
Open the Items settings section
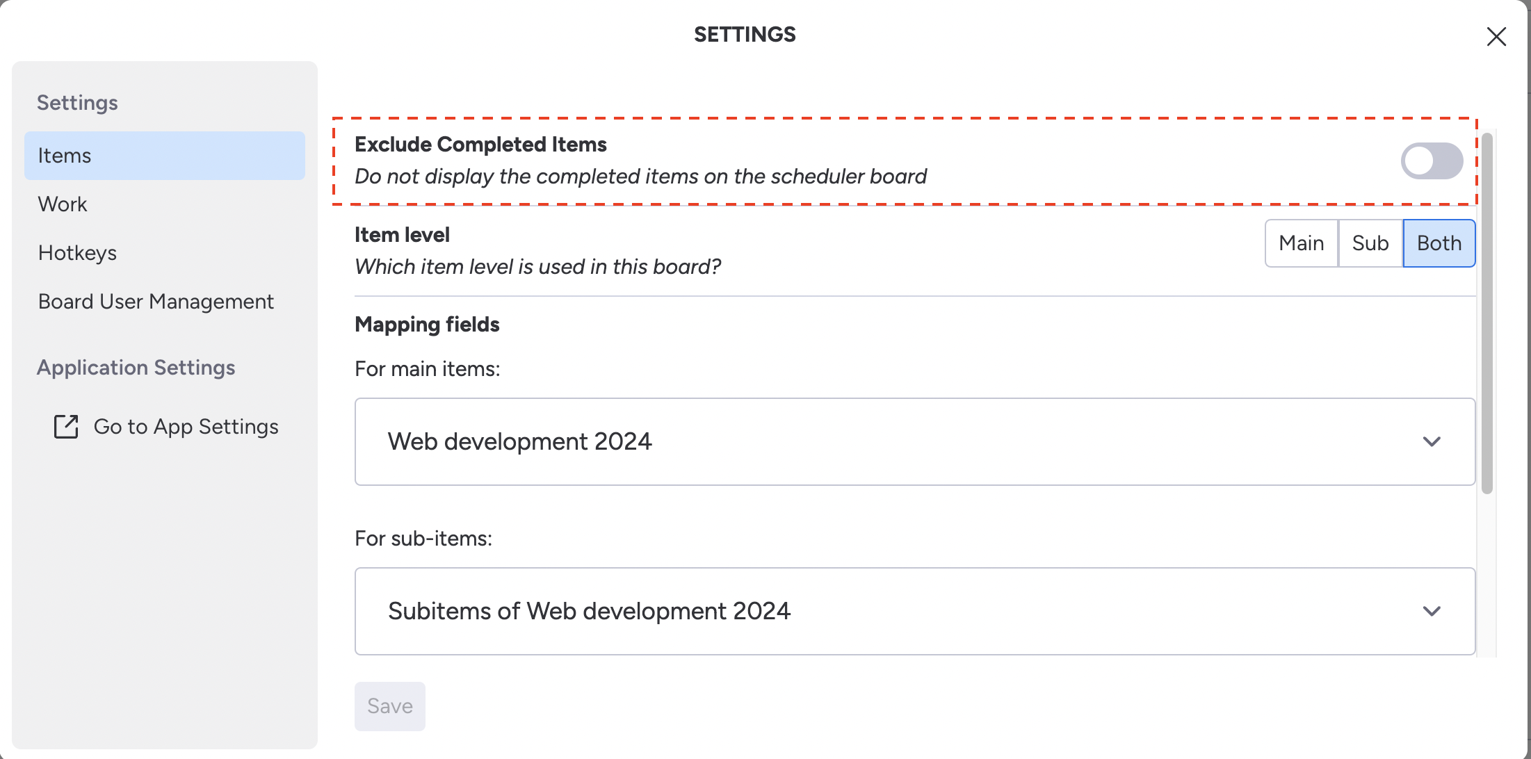[x=165, y=156]
